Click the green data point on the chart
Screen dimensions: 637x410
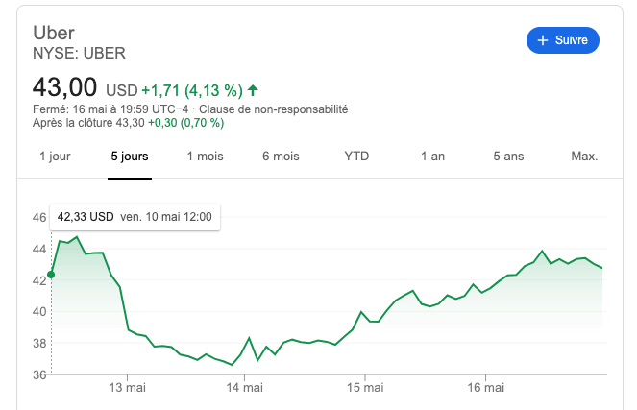[x=51, y=275]
